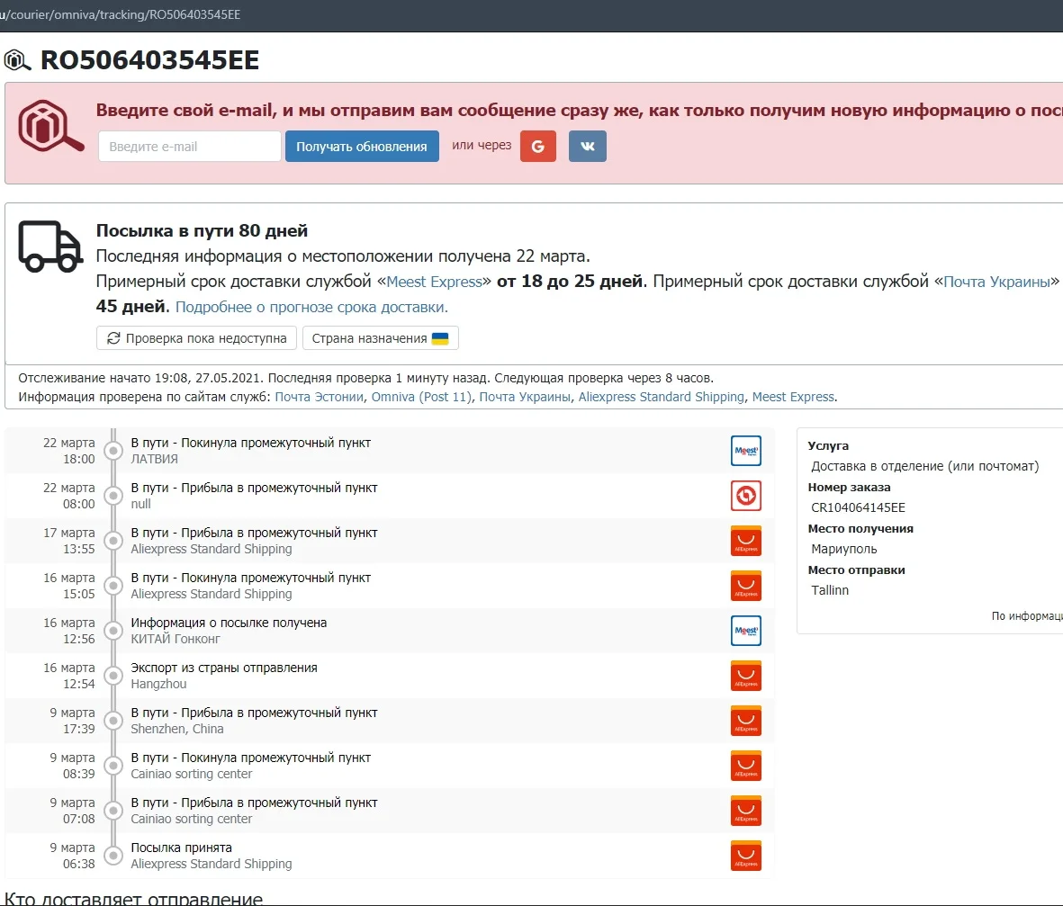1063x906 pixels.
Task: Click the package search icon beside tracking number
Action: 18,60
